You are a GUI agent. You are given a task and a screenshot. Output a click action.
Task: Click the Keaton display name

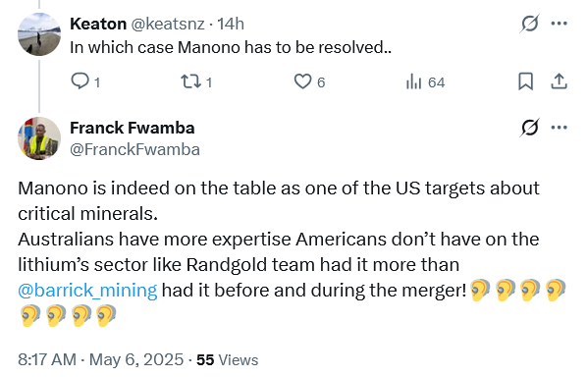98,24
